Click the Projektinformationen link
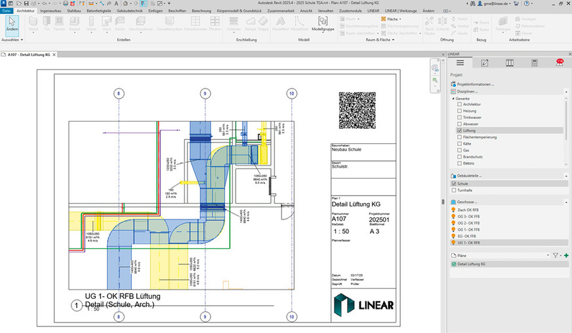Viewport: 572px width, 333px height. 475,84
